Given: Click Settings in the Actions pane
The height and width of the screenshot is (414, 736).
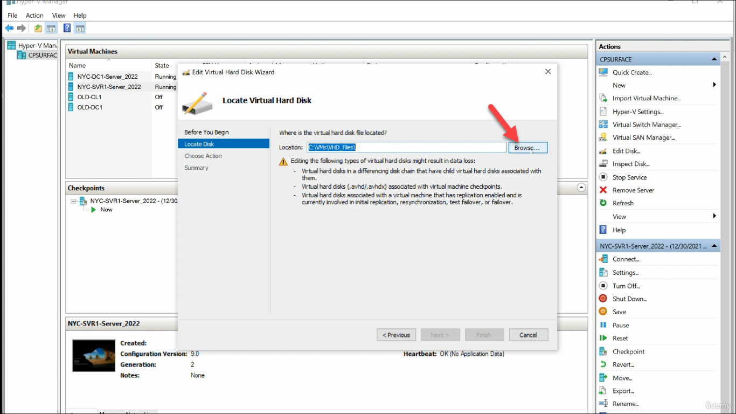Looking at the screenshot, I should coord(626,273).
